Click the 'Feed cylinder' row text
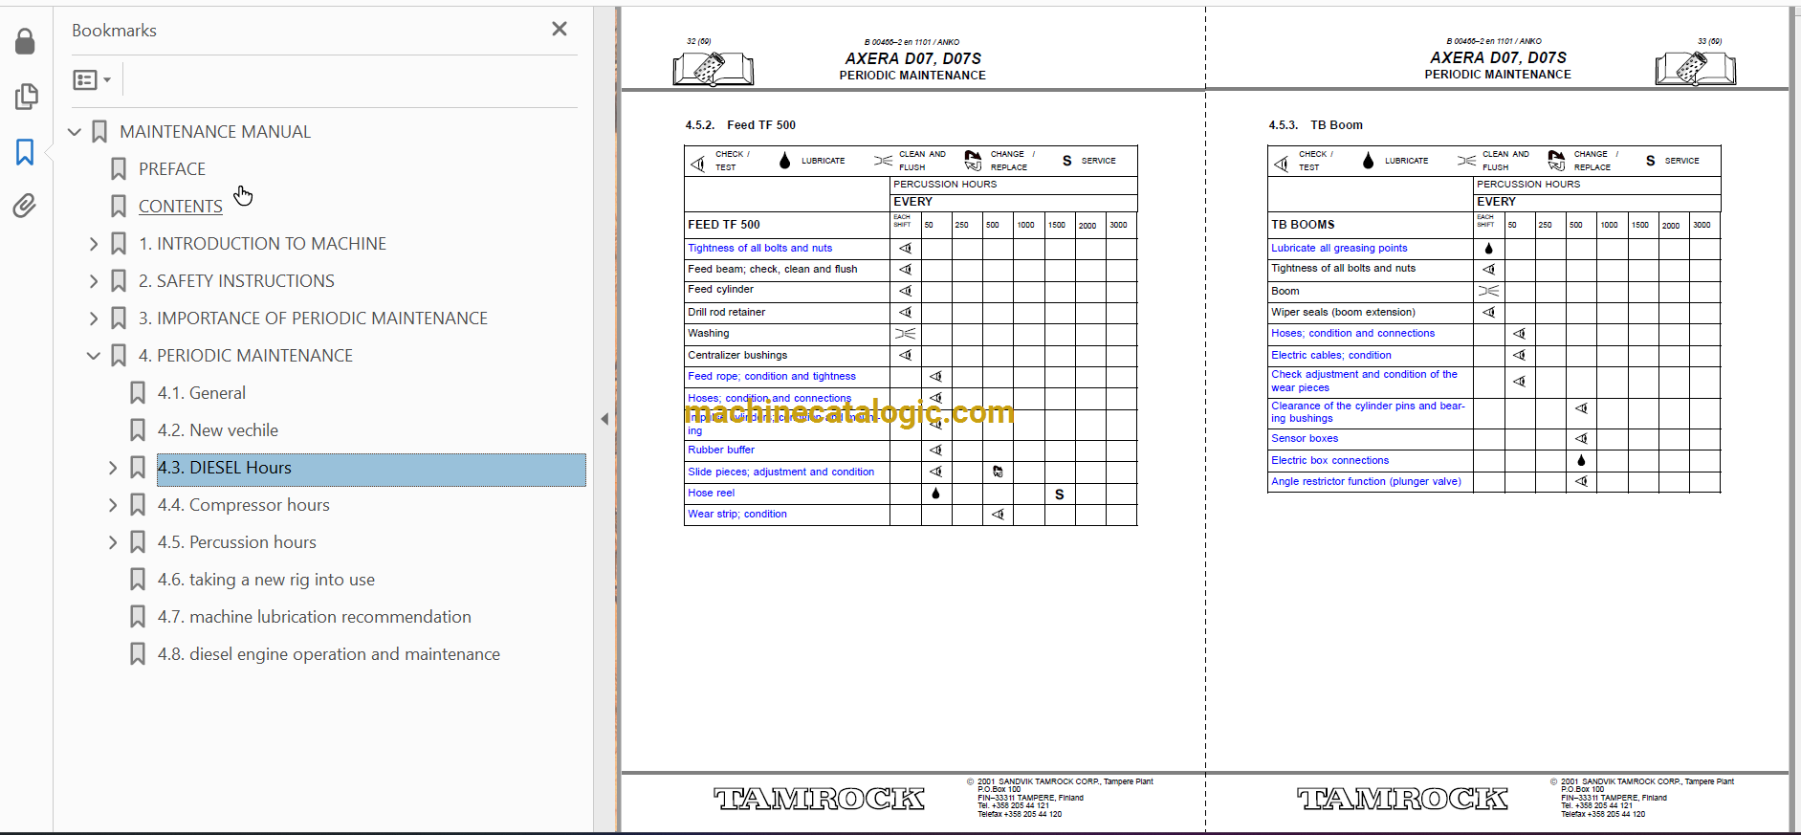The height and width of the screenshot is (835, 1801). [x=720, y=289]
